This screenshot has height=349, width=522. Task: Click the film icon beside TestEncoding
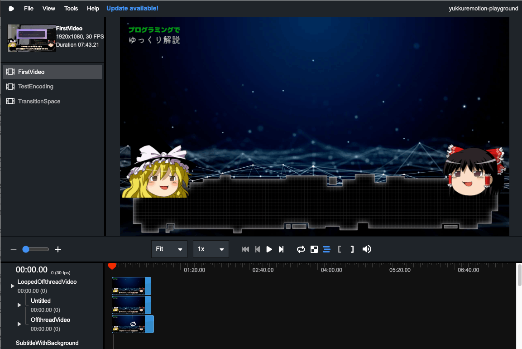coord(10,86)
